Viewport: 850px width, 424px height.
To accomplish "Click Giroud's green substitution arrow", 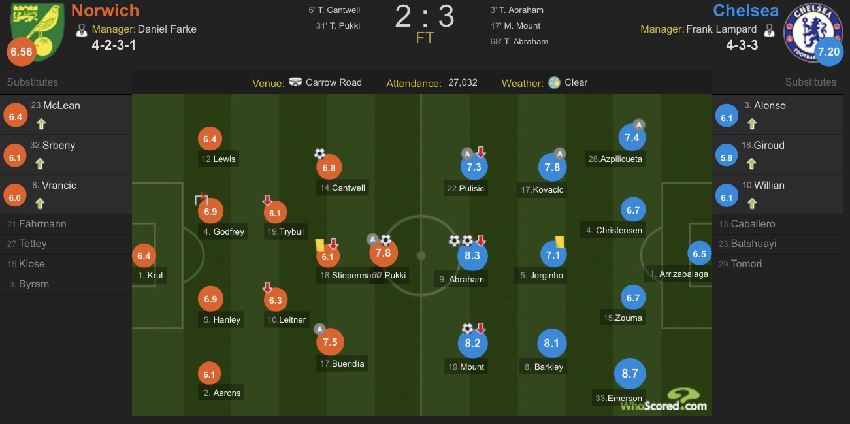I will [752, 162].
